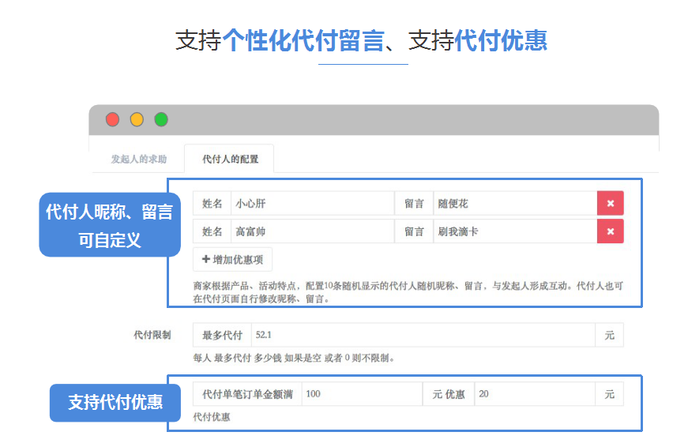
Task: Focus the name field containing 小心肝
Action: (x=311, y=204)
